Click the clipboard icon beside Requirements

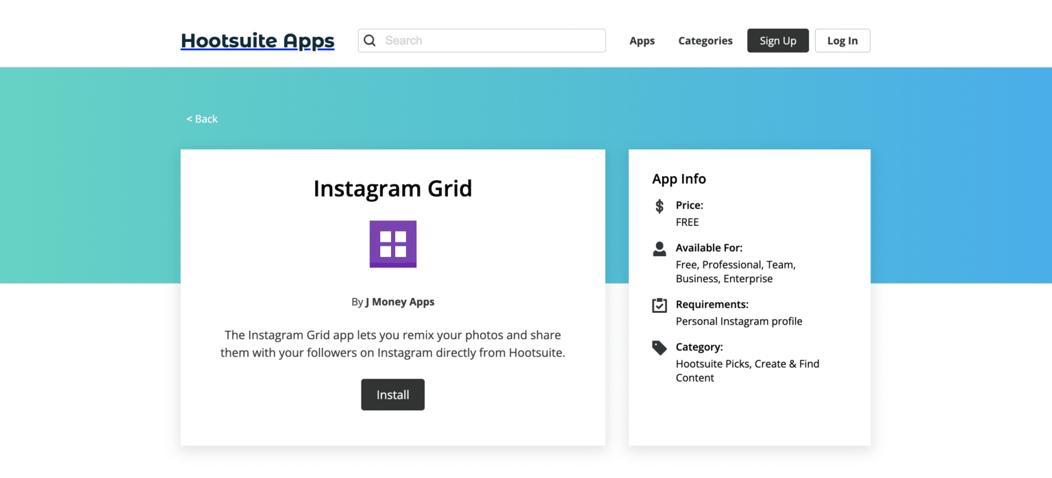click(x=658, y=305)
